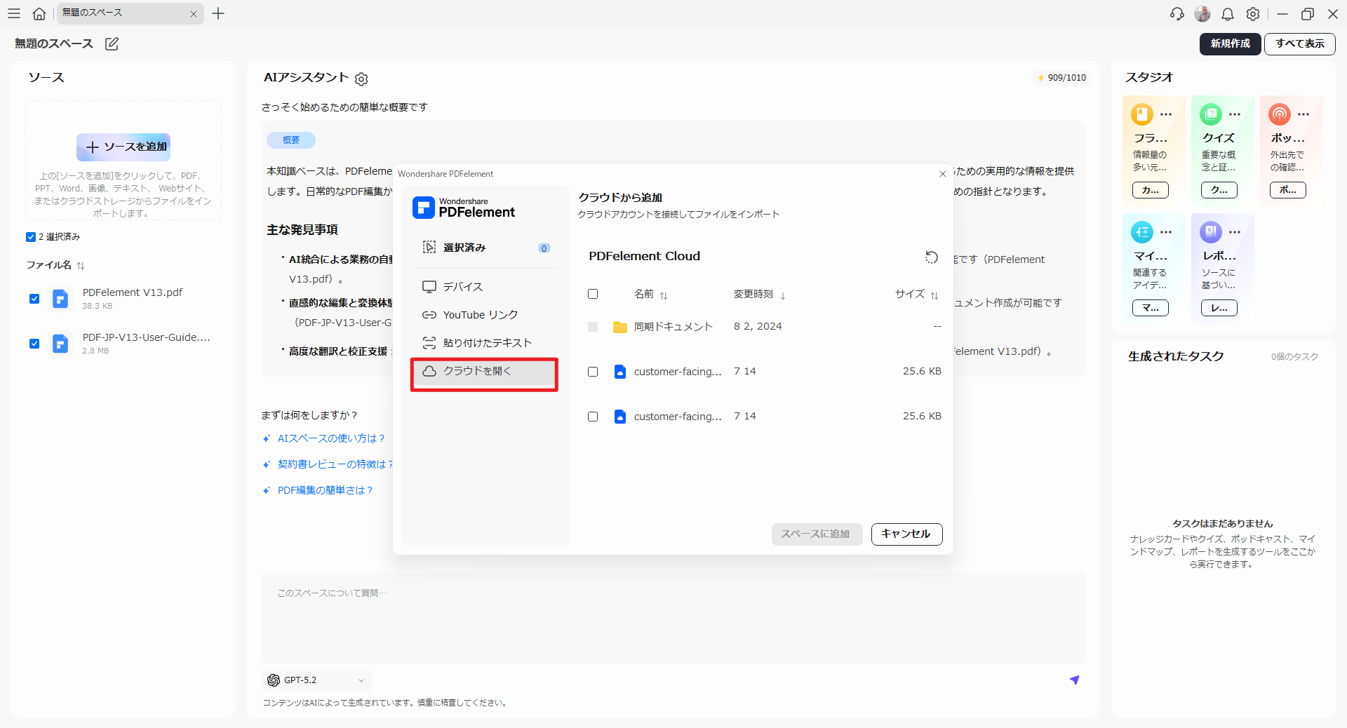Toggle the 2 selected sources checkbox
The width and height of the screenshot is (1347, 728).
coord(31,237)
